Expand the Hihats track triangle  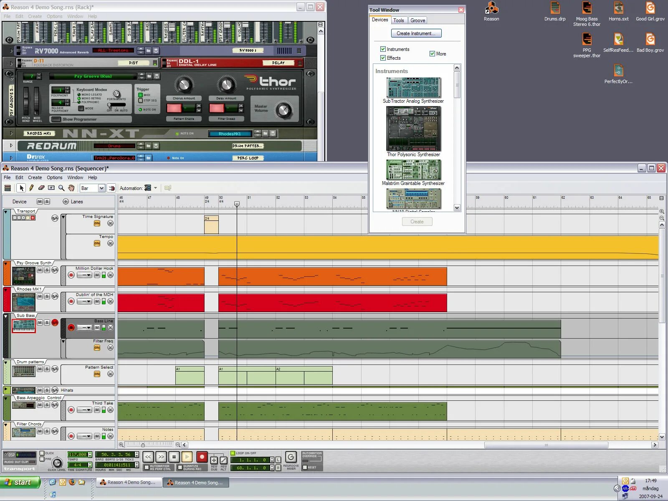click(x=6, y=390)
